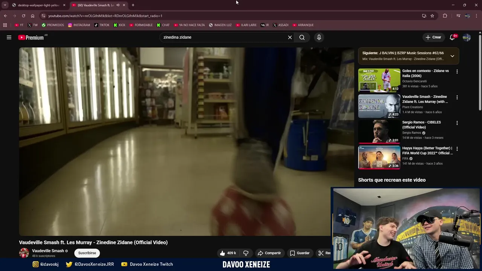The height and width of the screenshot is (271, 482).
Task: Open the media control playlist icon
Action: tap(458, 16)
